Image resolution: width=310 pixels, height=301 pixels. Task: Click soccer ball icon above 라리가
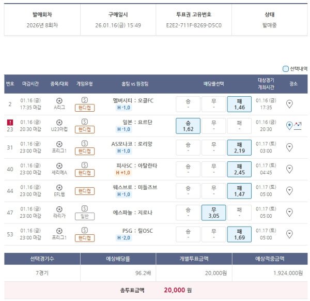click(x=59, y=209)
